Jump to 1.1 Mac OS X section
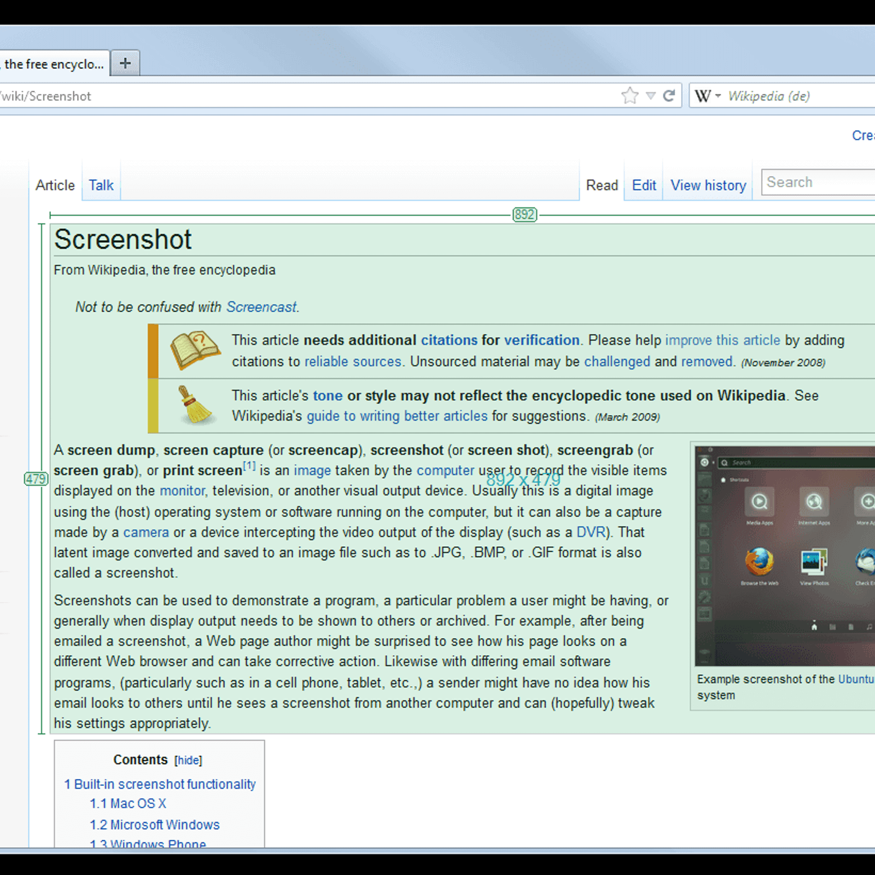 (x=128, y=804)
